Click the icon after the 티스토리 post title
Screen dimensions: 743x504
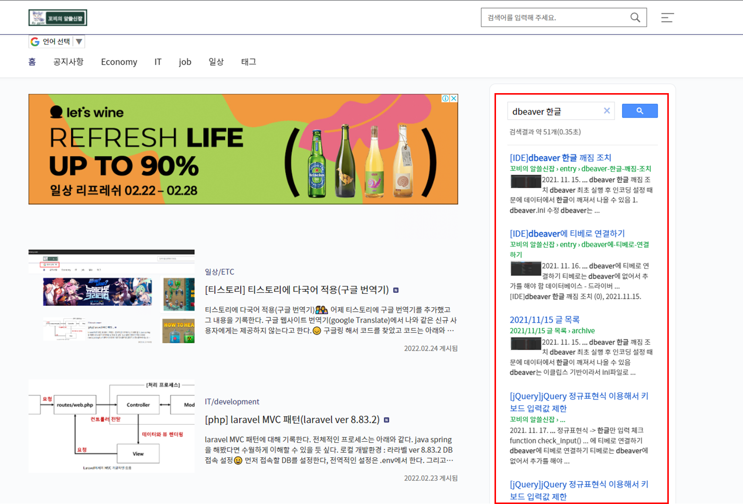pyautogui.click(x=396, y=290)
